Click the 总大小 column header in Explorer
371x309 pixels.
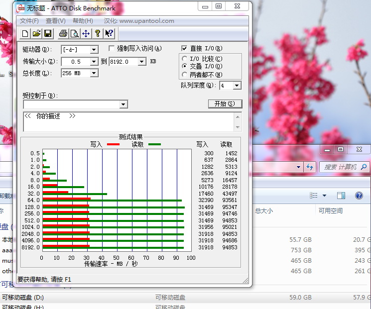[264, 210]
